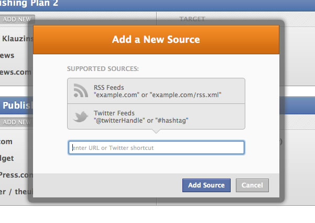315x223 pixels.
Task: Click the second Publis plan header
Action: [x=17, y=105]
